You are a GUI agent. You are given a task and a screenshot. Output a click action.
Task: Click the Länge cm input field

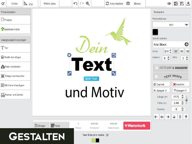pyautogui.click(x=176, y=97)
